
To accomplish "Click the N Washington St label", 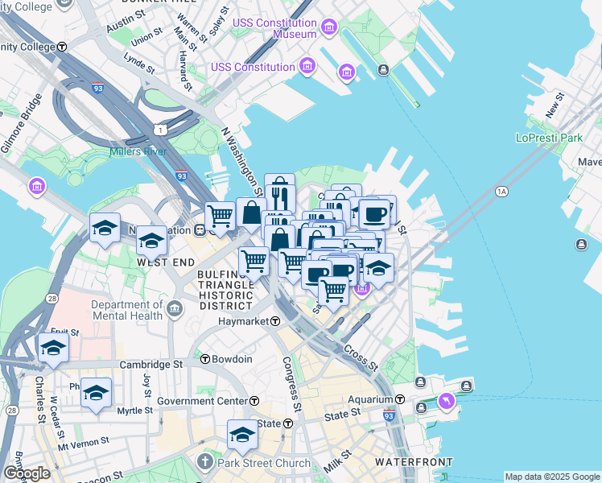I will [242, 162].
